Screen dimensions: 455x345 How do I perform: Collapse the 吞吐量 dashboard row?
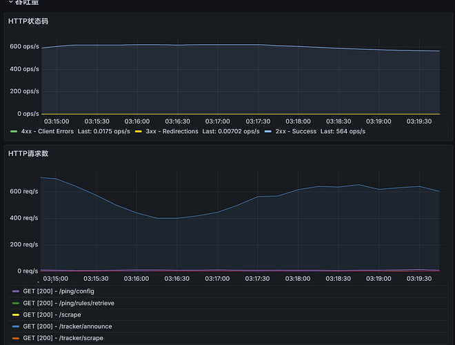(x=28, y=3)
